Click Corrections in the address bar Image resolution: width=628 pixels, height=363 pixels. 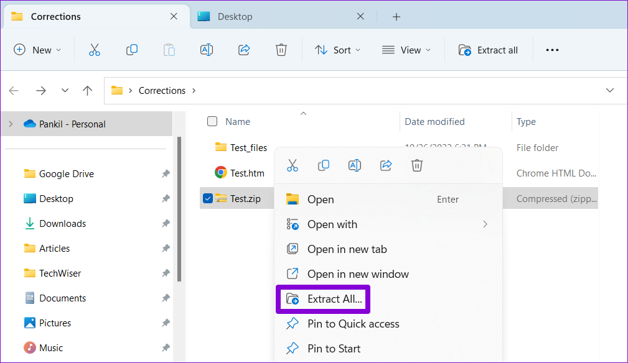(162, 91)
